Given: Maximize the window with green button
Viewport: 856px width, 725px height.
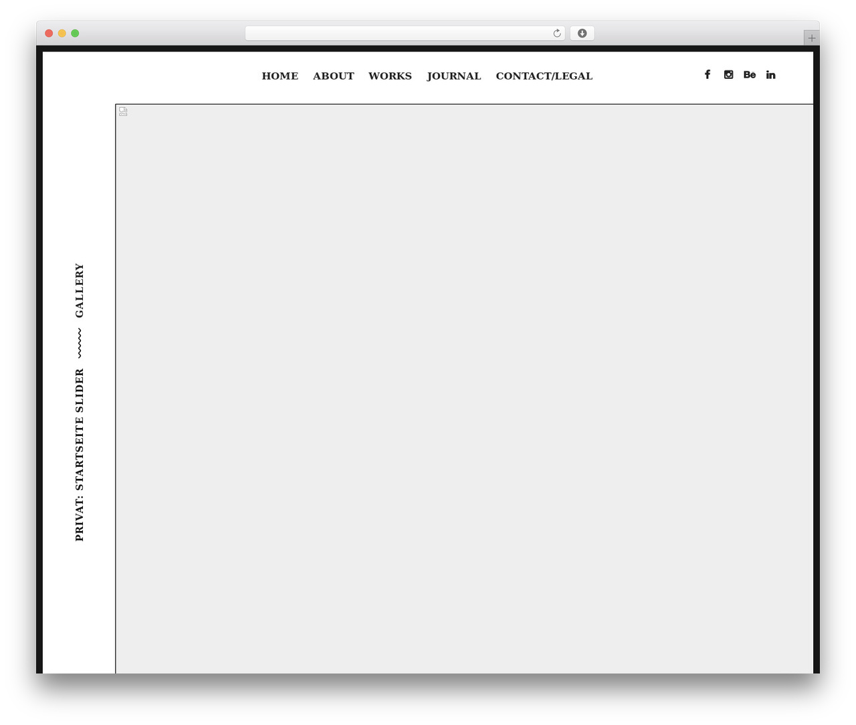Looking at the screenshot, I should (x=75, y=33).
